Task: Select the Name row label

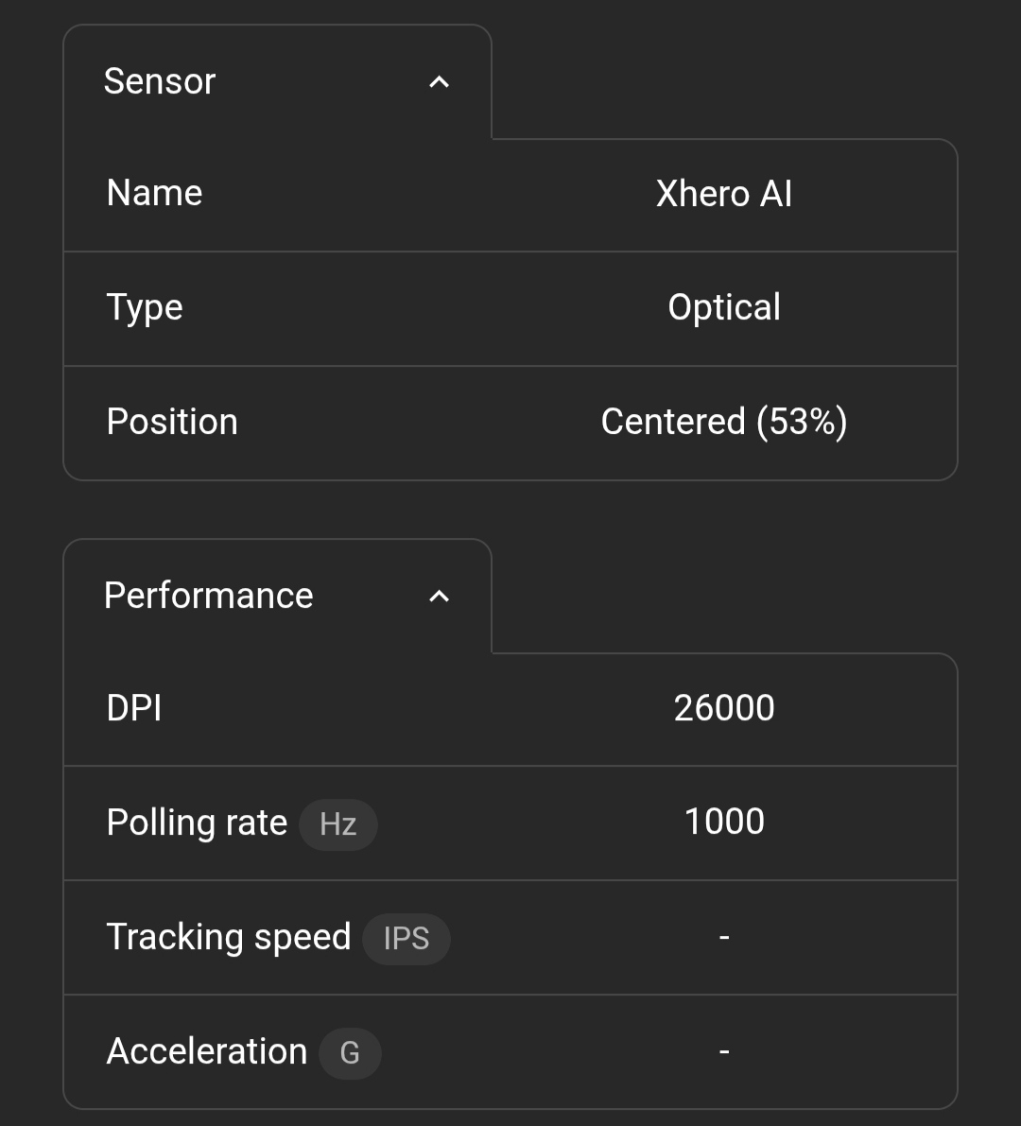Action: point(154,194)
